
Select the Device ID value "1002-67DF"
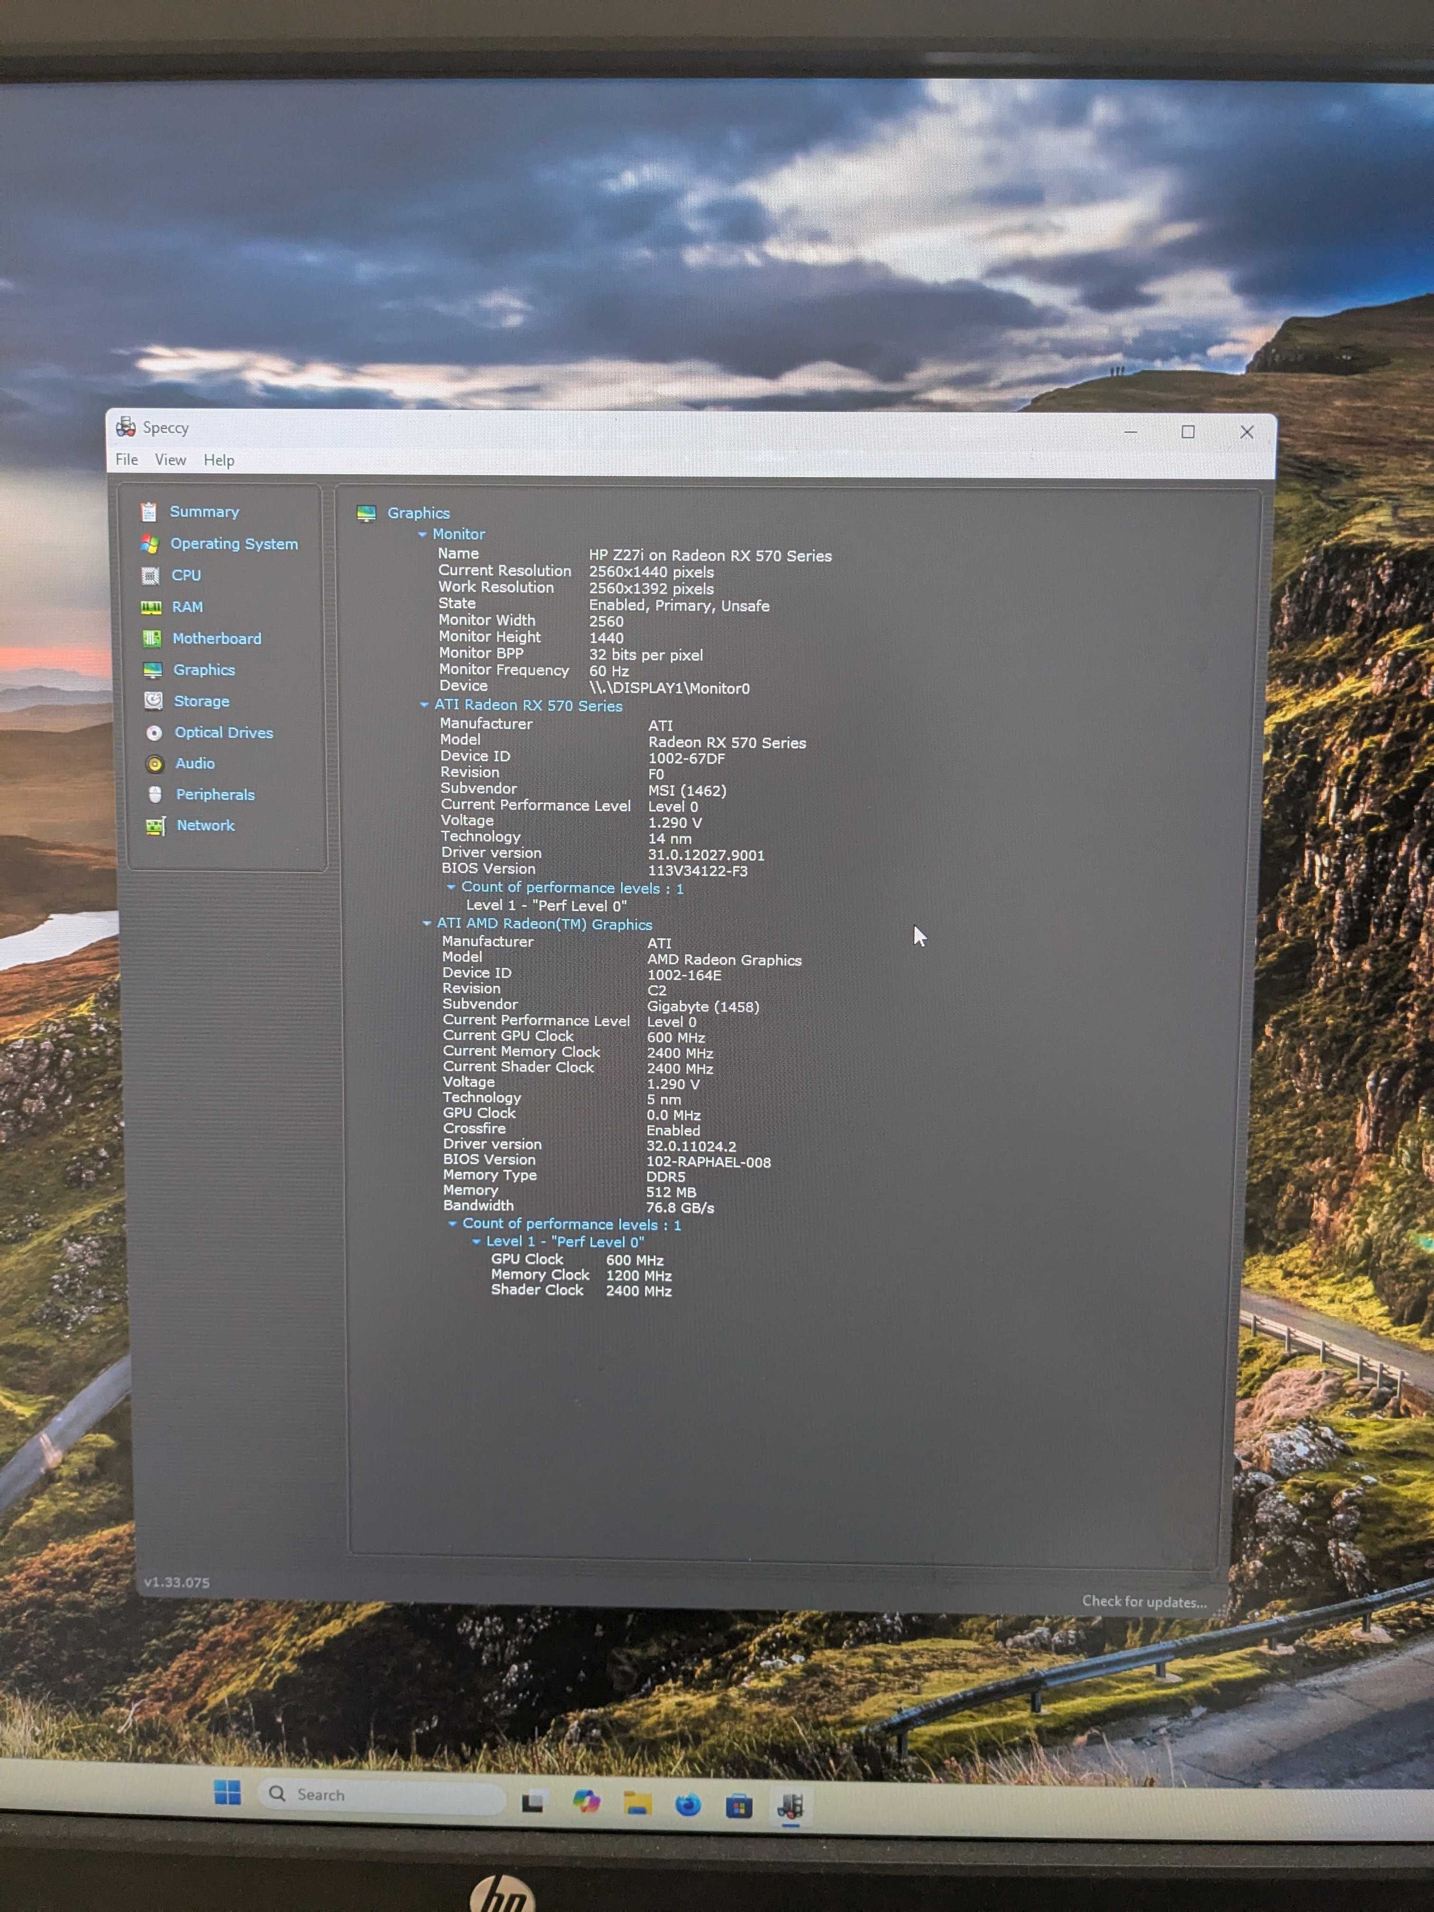(687, 759)
